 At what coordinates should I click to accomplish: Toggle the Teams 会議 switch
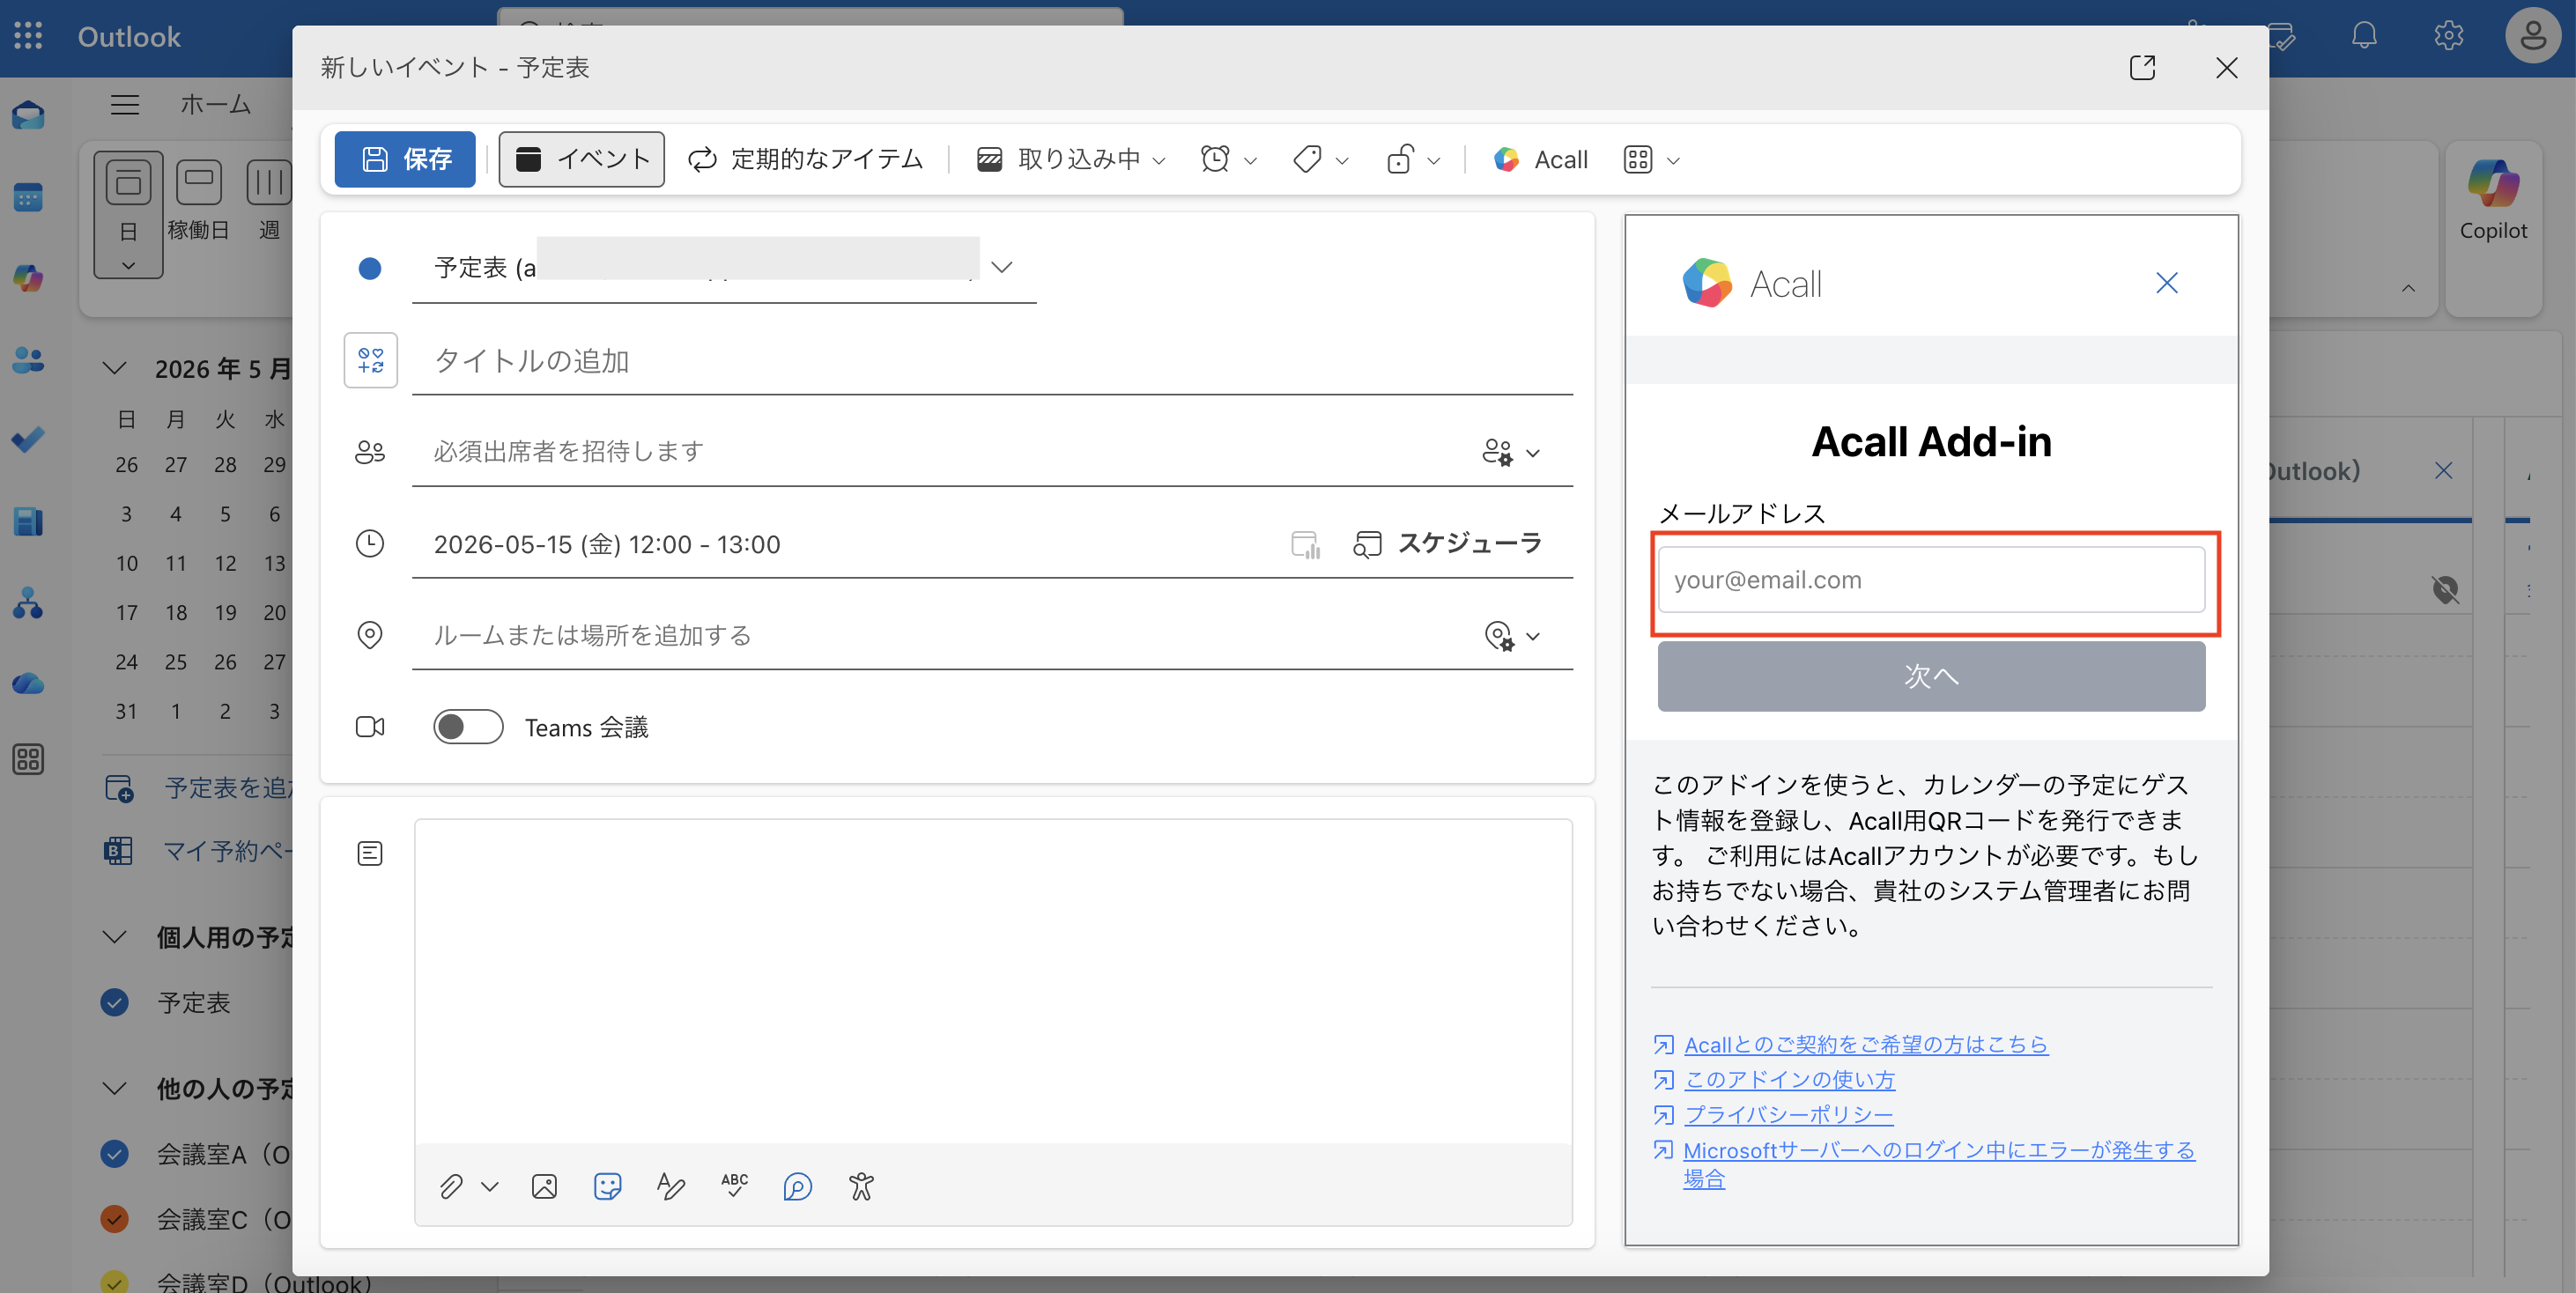coord(468,727)
